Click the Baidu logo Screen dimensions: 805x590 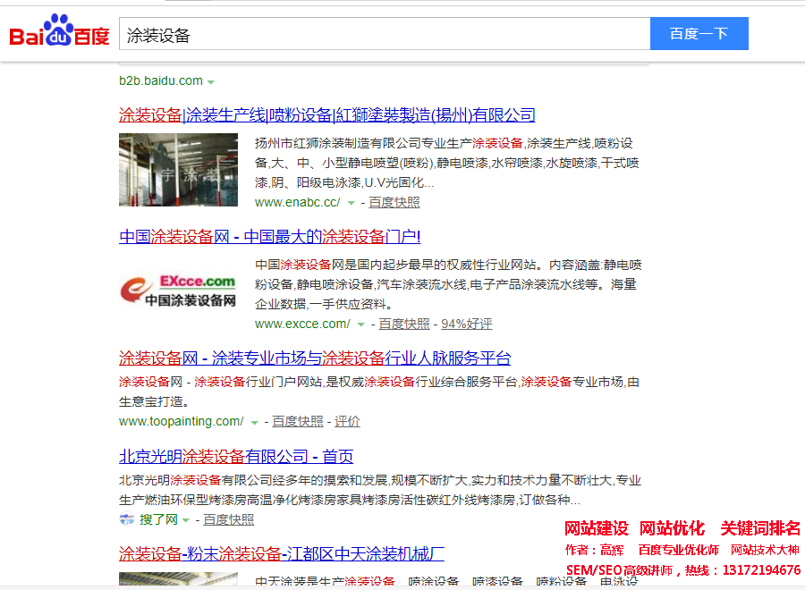point(59,32)
